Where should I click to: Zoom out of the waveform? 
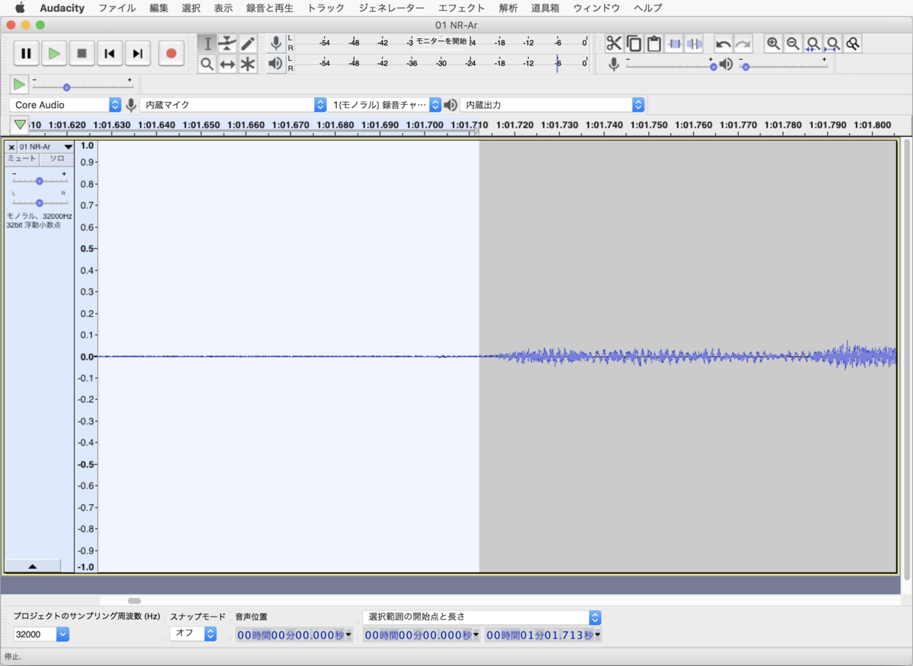pos(794,43)
